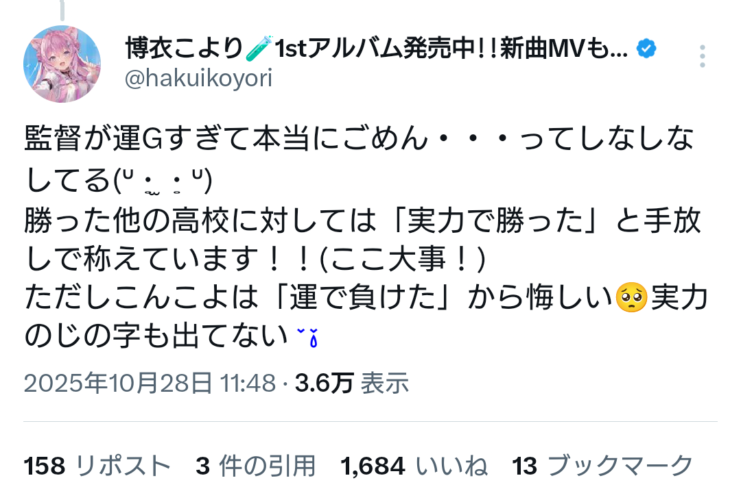Click the test tube emoji in display name

(259, 48)
